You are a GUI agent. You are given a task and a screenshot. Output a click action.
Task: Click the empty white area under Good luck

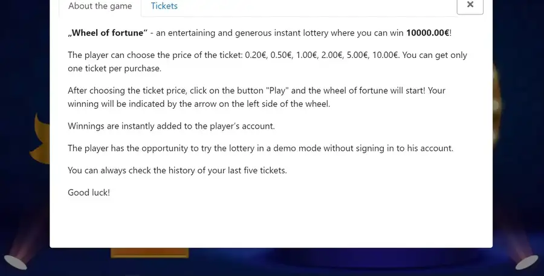point(271,222)
